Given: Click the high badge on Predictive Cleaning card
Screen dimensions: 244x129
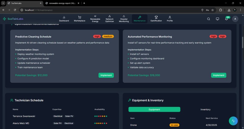Looking at the screenshot, I should point(97,36).
